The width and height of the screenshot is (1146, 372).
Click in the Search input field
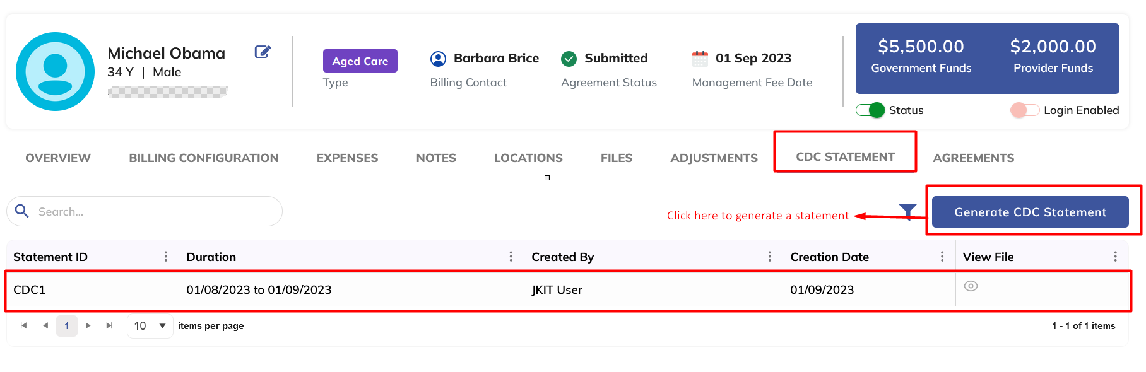(x=151, y=212)
